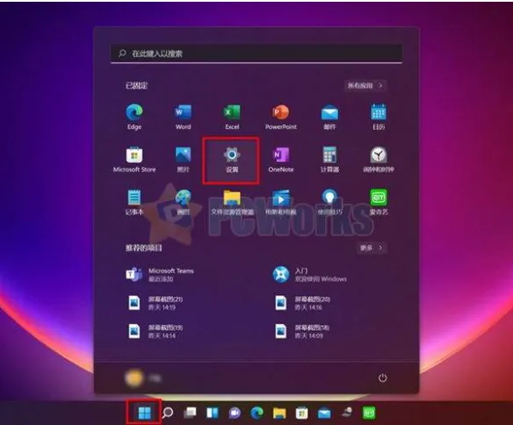This screenshot has width=513, height=425.
Task: Open File Explorer in pinned apps
Action: 232,202
